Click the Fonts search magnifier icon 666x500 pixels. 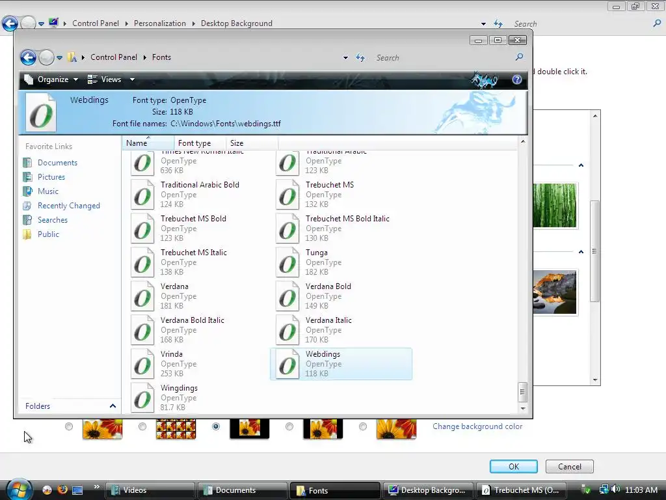[519, 57]
